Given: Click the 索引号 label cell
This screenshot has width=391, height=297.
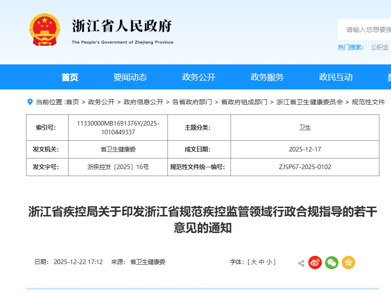Looking at the screenshot, I should (x=47, y=127).
